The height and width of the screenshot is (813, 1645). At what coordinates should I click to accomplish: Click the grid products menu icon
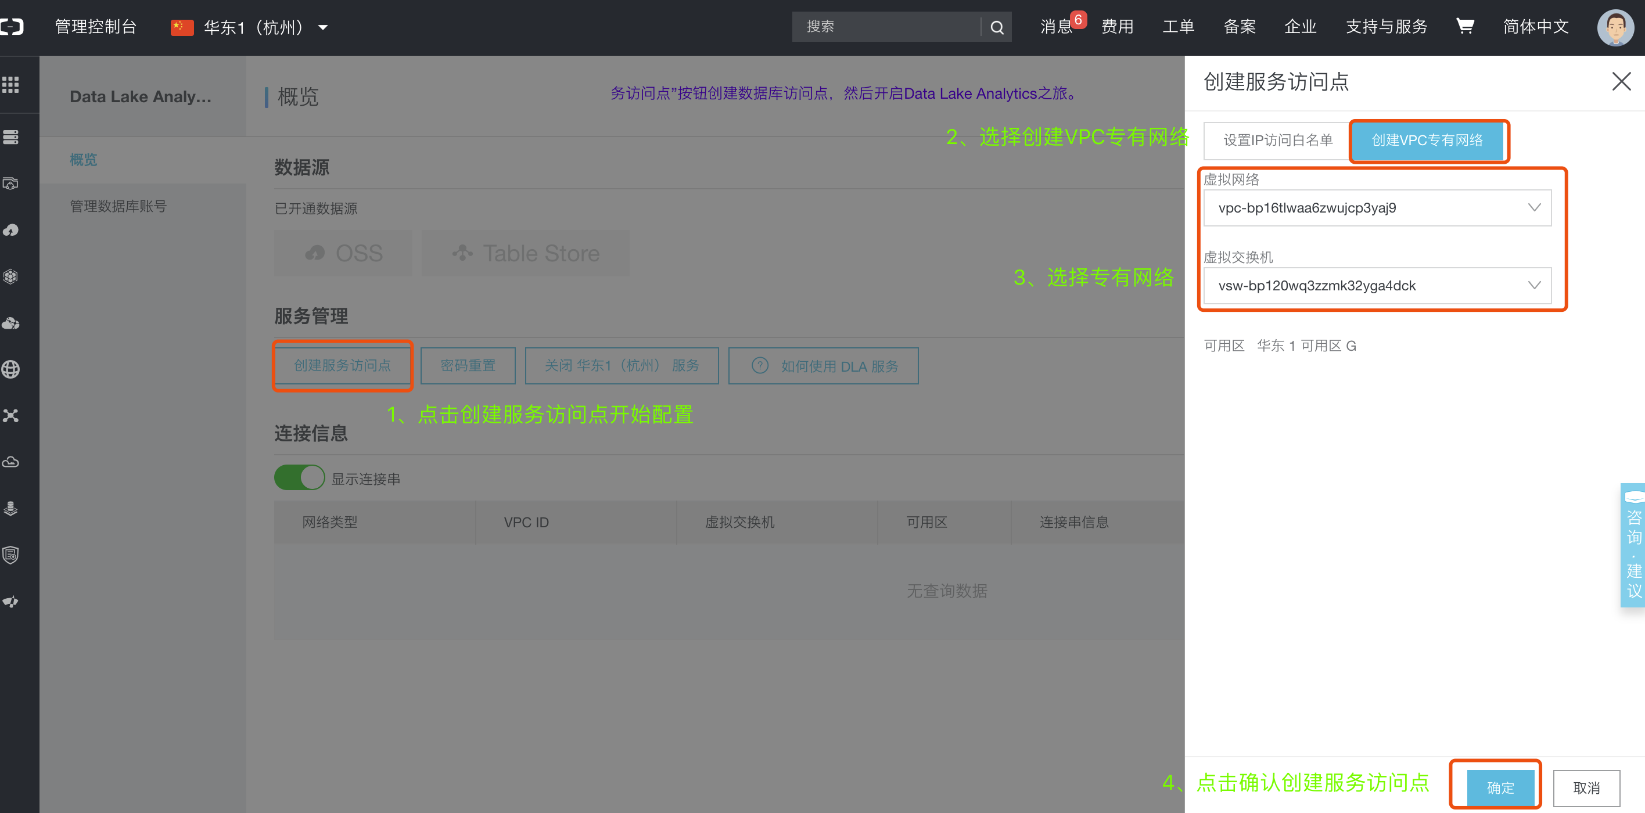point(11,85)
